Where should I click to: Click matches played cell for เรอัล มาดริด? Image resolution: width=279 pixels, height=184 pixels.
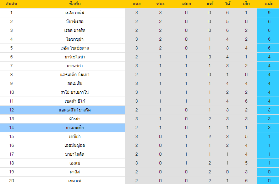point(136,30)
